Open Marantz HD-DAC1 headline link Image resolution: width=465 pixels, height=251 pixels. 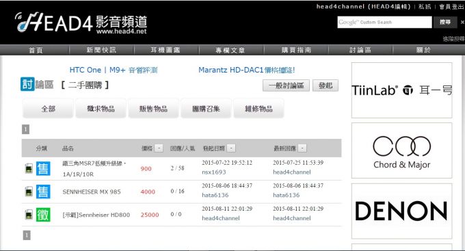tap(247, 70)
